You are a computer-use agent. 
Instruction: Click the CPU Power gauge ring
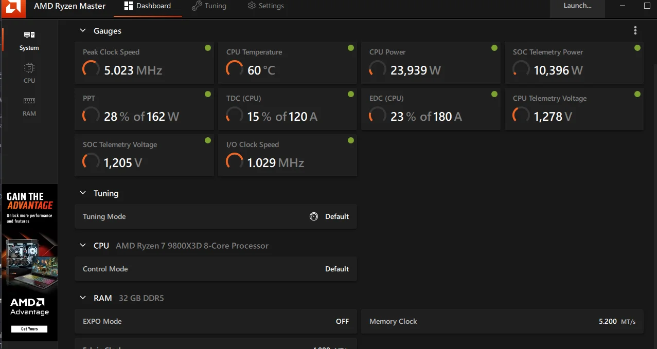pos(378,69)
